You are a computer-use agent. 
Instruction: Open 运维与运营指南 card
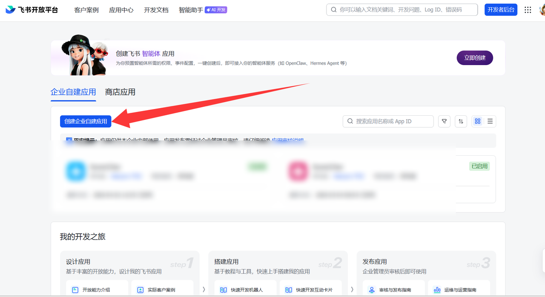[459, 288]
